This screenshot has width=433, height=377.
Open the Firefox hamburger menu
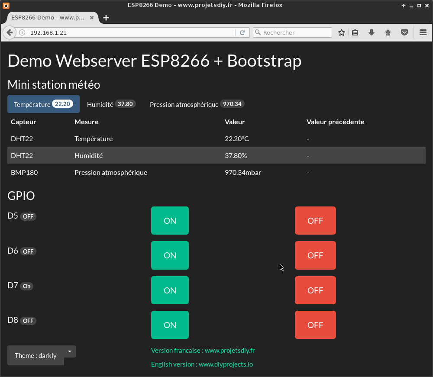(423, 32)
